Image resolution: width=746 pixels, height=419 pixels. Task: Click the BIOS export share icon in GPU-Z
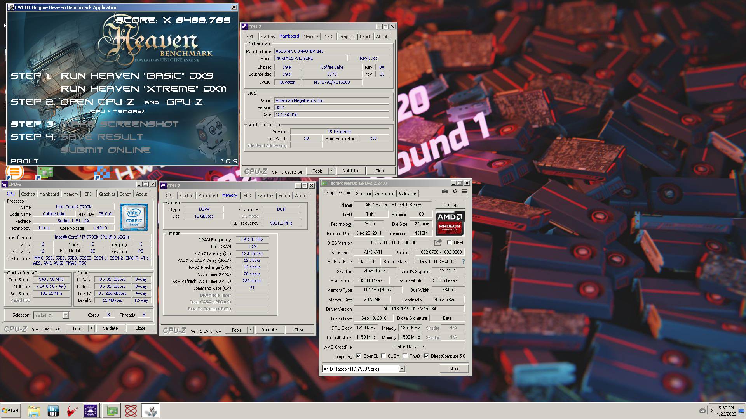438,242
